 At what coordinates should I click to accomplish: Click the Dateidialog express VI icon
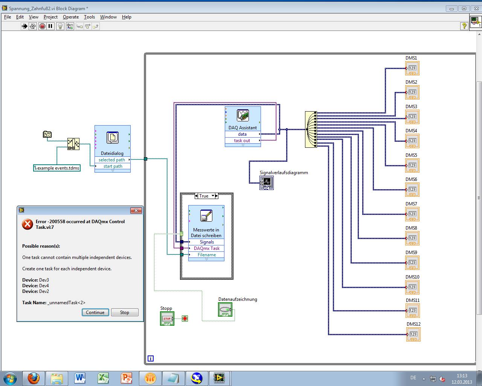click(x=113, y=138)
